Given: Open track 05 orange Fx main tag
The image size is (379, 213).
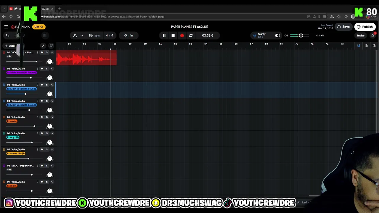Looking at the screenshot, I should [x=12, y=121].
